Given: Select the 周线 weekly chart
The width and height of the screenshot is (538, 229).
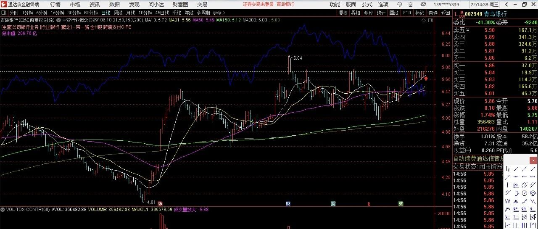Looking at the screenshot, I should click(x=118, y=13).
